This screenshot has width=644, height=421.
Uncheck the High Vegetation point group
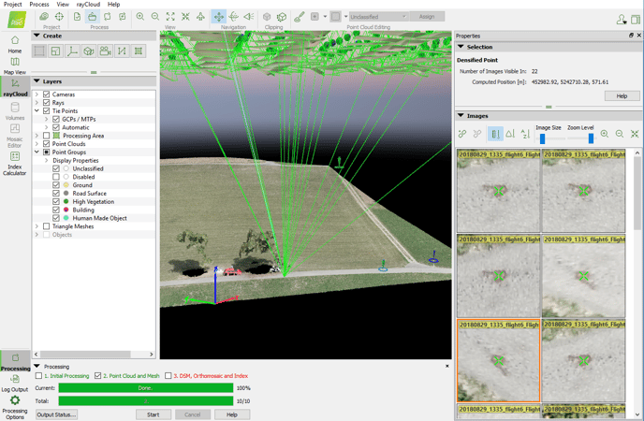tap(56, 201)
